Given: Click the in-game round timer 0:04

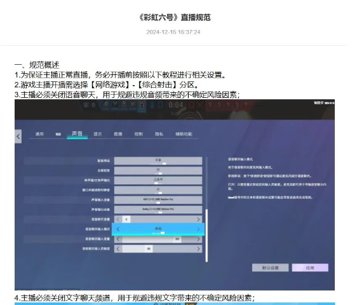Looking at the screenshot, I should (176, 105).
